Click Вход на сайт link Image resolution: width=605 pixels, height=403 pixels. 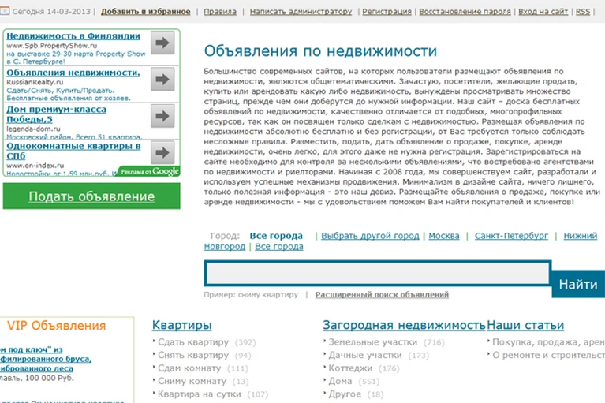point(543,12)
